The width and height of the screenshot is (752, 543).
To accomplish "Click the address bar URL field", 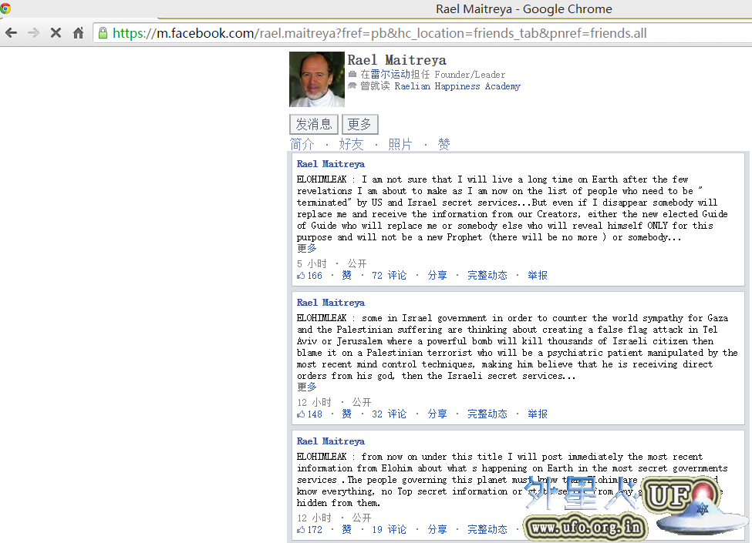I will [x=422, y=33].
